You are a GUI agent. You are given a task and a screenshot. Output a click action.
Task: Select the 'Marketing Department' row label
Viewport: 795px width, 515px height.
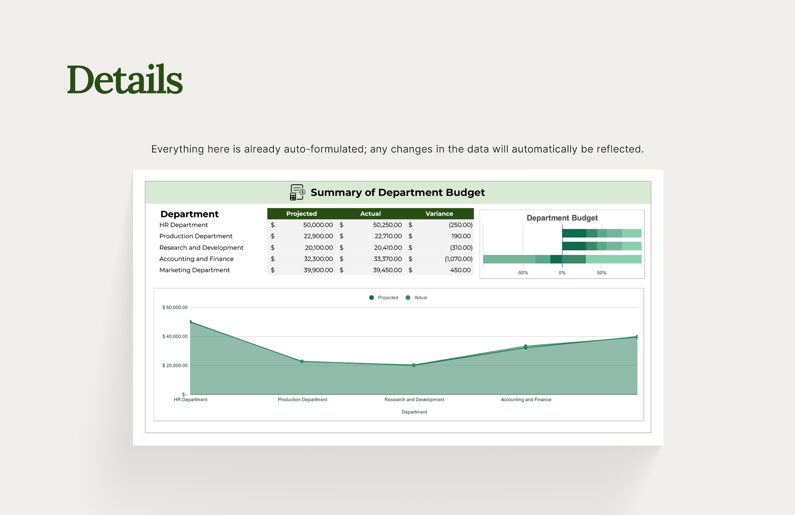(194, 270)
